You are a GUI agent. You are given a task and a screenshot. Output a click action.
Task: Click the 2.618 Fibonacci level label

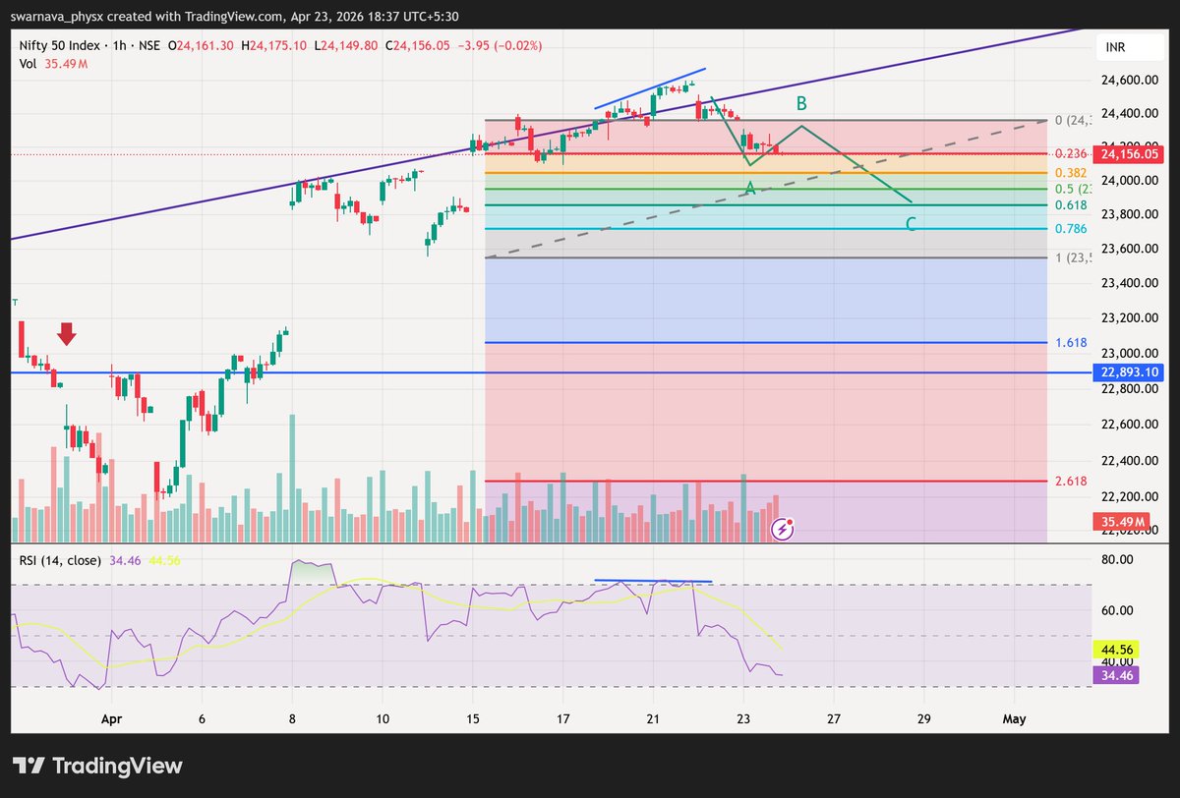tap(1070, 481)
